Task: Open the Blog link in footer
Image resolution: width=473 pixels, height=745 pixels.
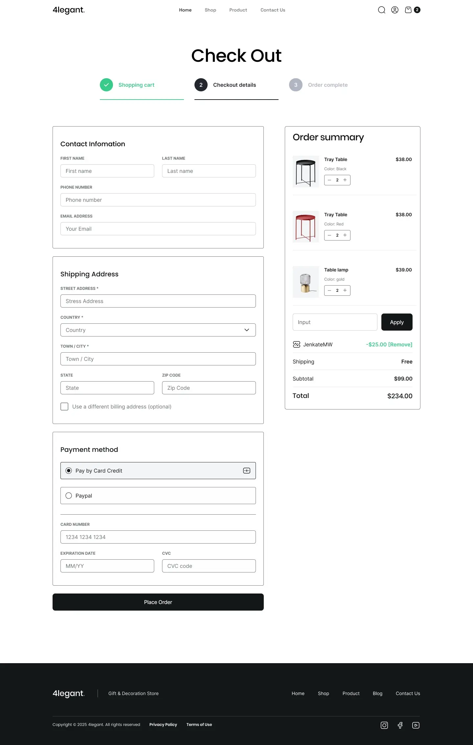Action: (x=377, y=693)
